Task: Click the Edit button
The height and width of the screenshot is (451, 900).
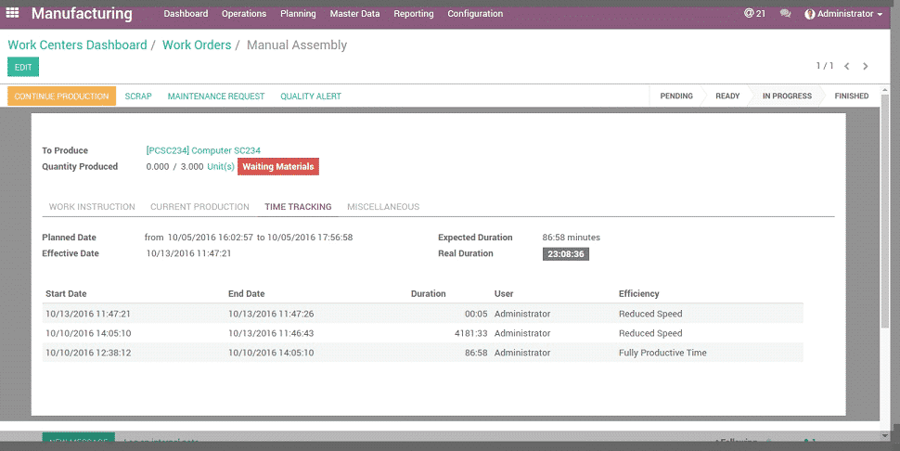Action: tap(23, 67)
